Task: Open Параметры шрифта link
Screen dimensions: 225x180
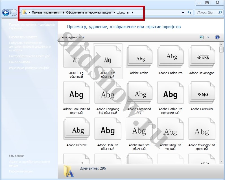Action: coord(23,37)
